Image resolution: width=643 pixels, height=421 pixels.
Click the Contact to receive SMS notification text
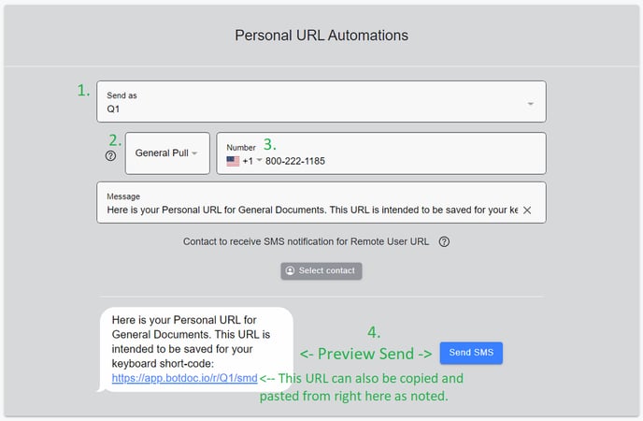(x=306, y=241)
